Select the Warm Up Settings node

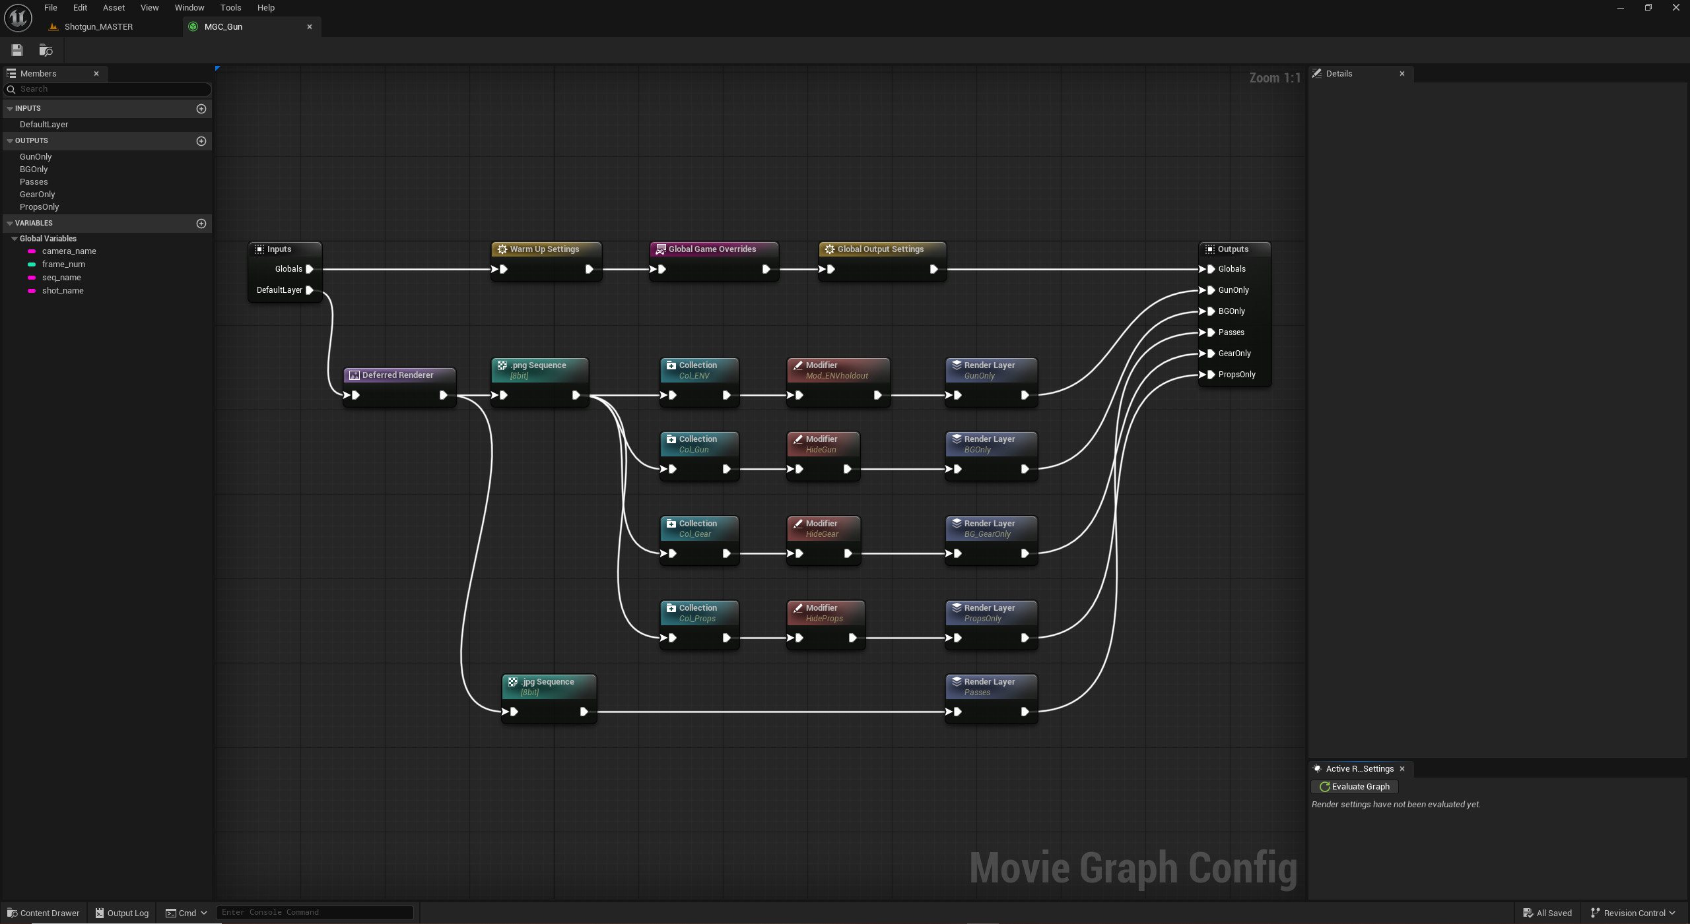pyautogui.click(x=545, y=249)
